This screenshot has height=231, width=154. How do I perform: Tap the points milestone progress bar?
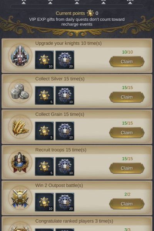coord(77,6)
